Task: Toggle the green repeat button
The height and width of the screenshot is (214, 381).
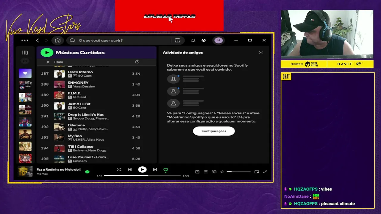Action: pyautogui.click(x=166, y=170)
